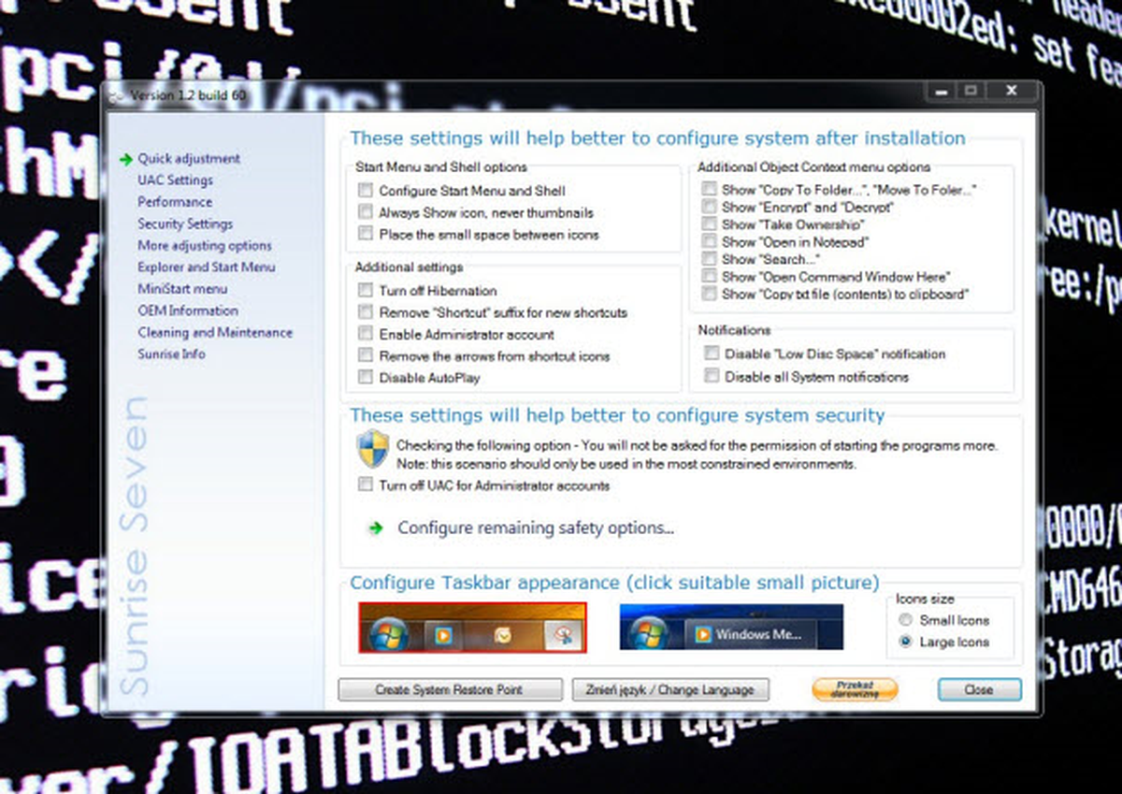
Task: Open Configure remaining safety options link
Action: coord(536,528)
